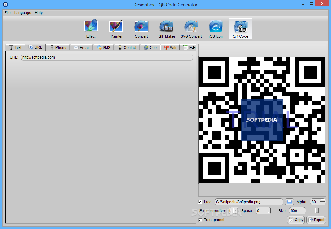This screenshot has width=331, height=229.
Task: Click the logo file path field
Action: coord(249,202)
